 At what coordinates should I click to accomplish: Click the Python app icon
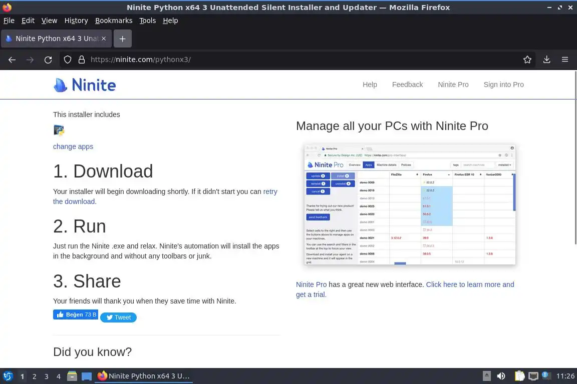[59, 130]
